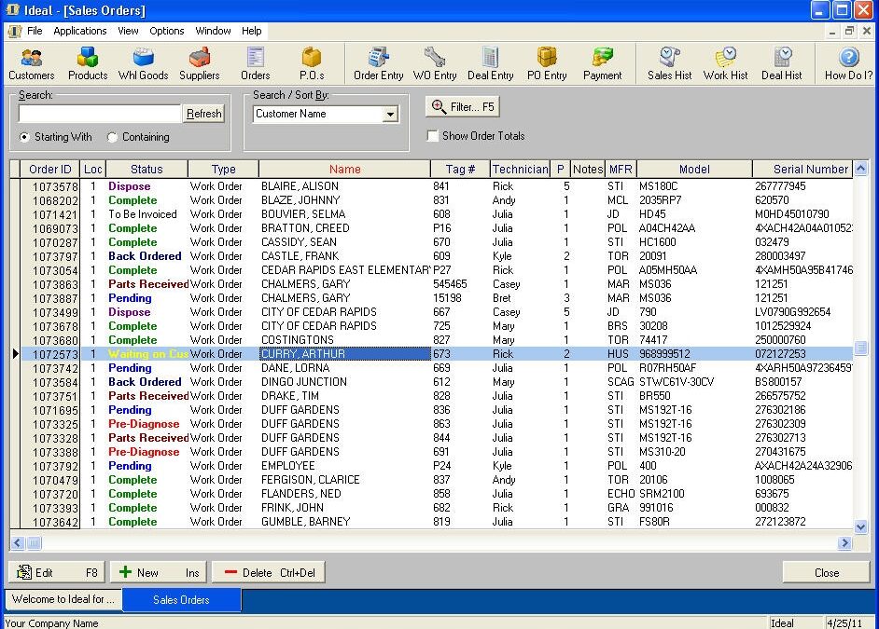
Task: Enable Show Order Totals
Action: [433, 135]
